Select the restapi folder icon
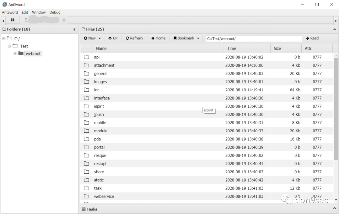Viewport: 339px width, 214px height. click(87, 164)
